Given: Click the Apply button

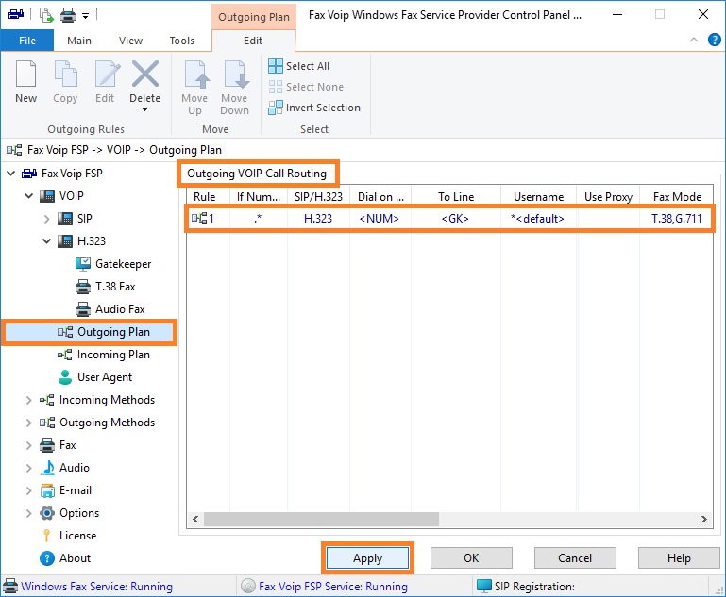Looking at the screenshot, I should click(x=367, y=558).
